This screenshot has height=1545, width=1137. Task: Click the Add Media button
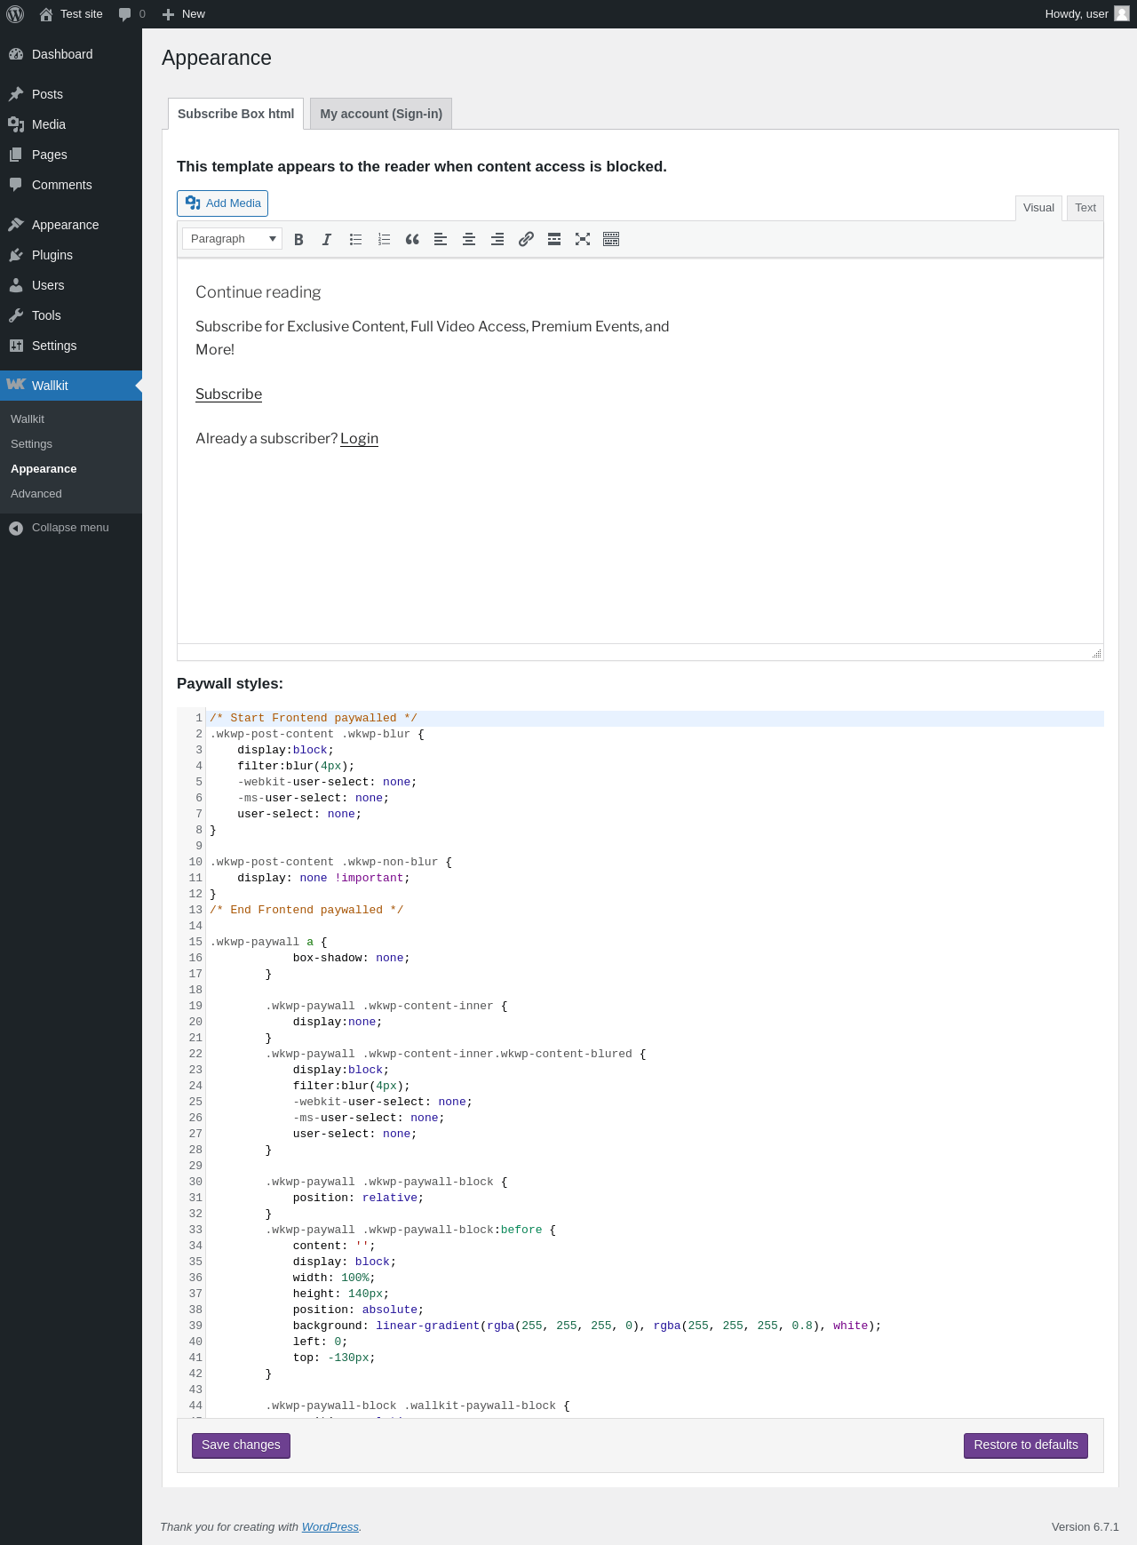pyautogui.click(x=223, y=203)
